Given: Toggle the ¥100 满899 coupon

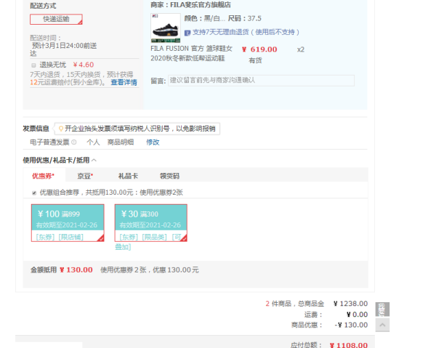Looking at the screenshot, I should 68,223.
